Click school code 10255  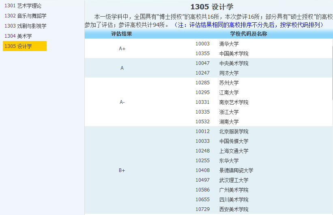point(203,161)
